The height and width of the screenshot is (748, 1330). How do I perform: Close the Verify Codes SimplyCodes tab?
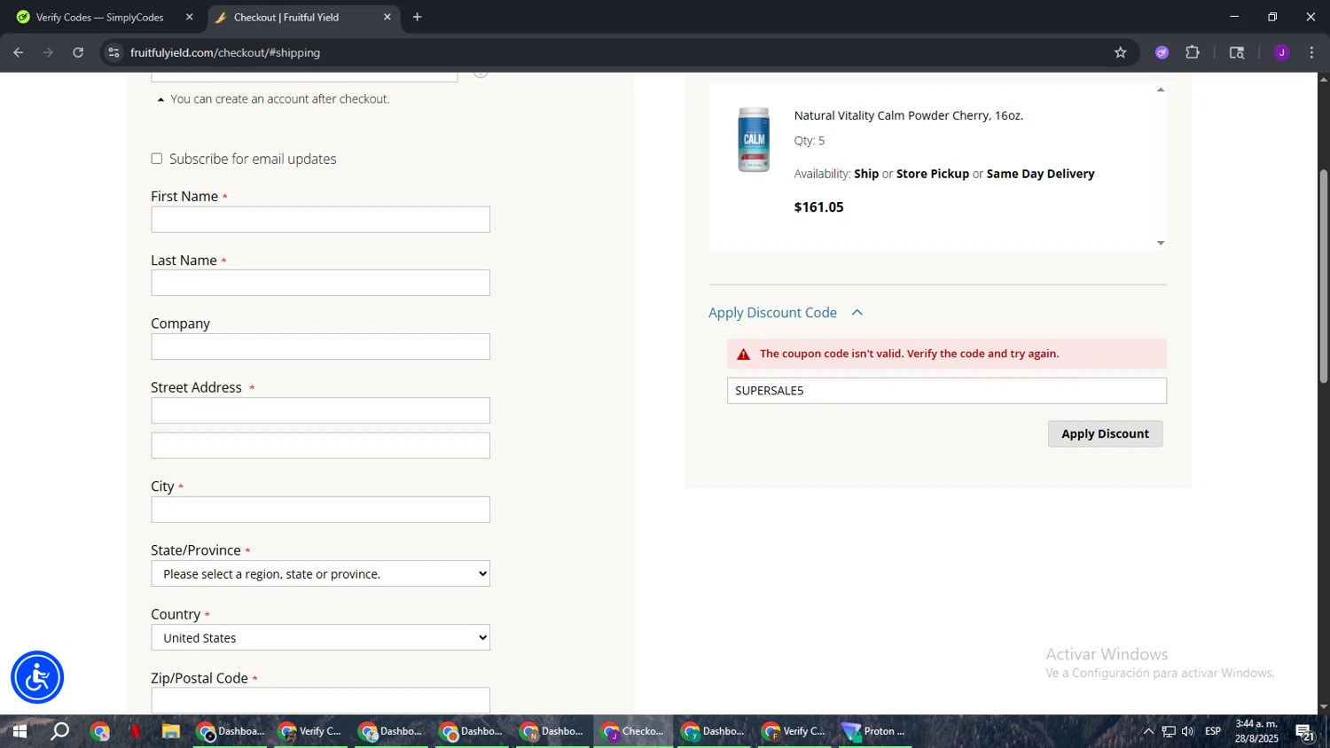pos(189,17)
